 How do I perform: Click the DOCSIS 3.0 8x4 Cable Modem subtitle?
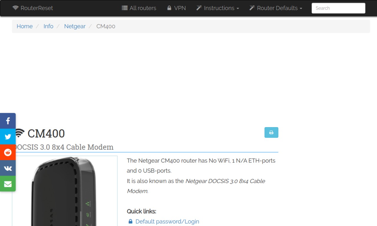(63, 147)
